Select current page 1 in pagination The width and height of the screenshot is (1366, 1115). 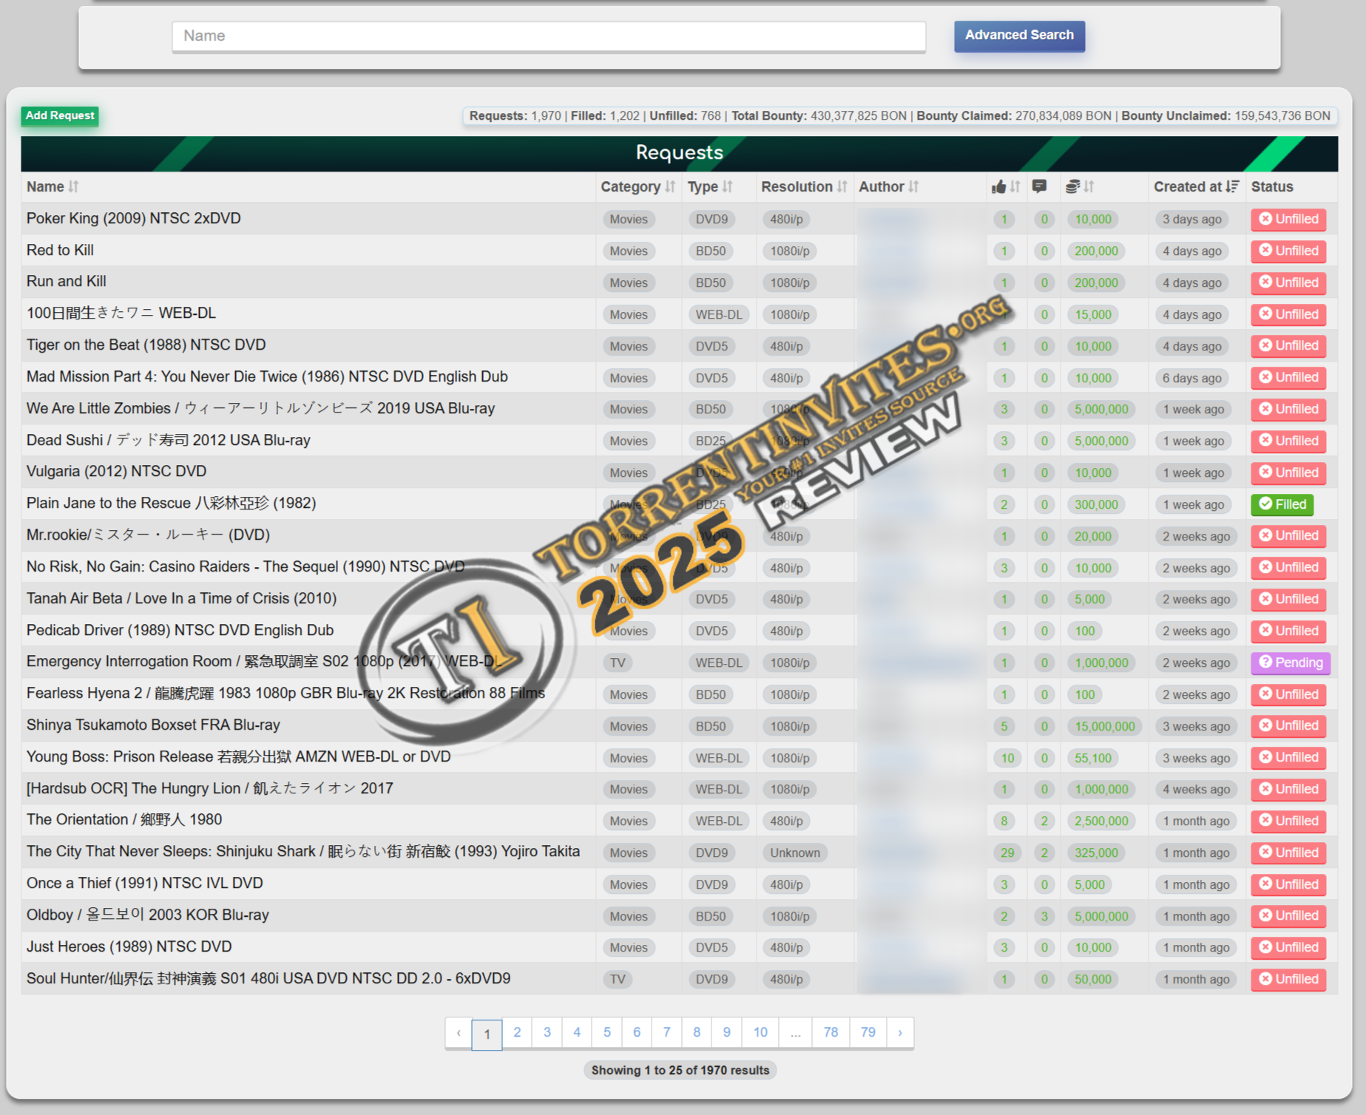(x=487, y=1034)
